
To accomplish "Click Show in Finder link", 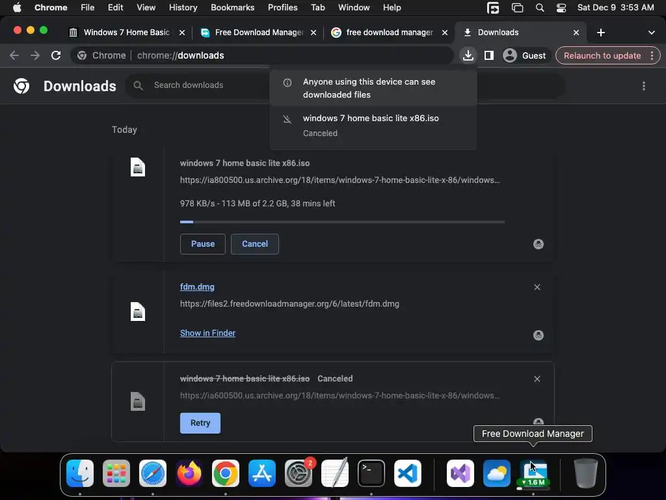I will tap(207, 333).
